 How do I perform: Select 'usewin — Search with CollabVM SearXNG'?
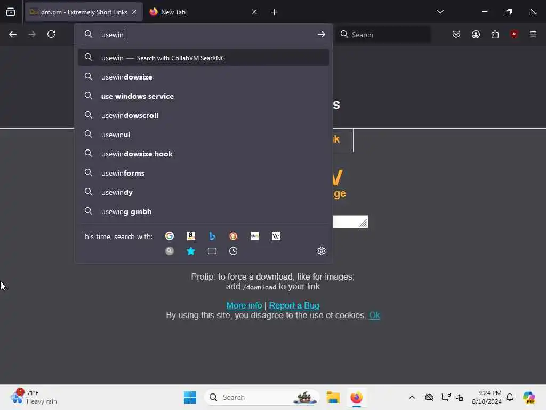point(203,58)
